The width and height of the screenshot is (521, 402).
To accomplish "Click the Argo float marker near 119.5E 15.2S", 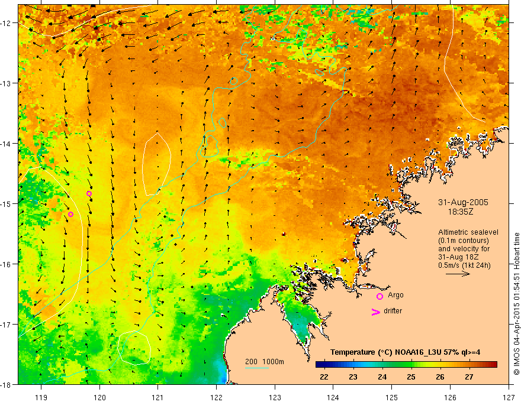I will click(70, 214).
